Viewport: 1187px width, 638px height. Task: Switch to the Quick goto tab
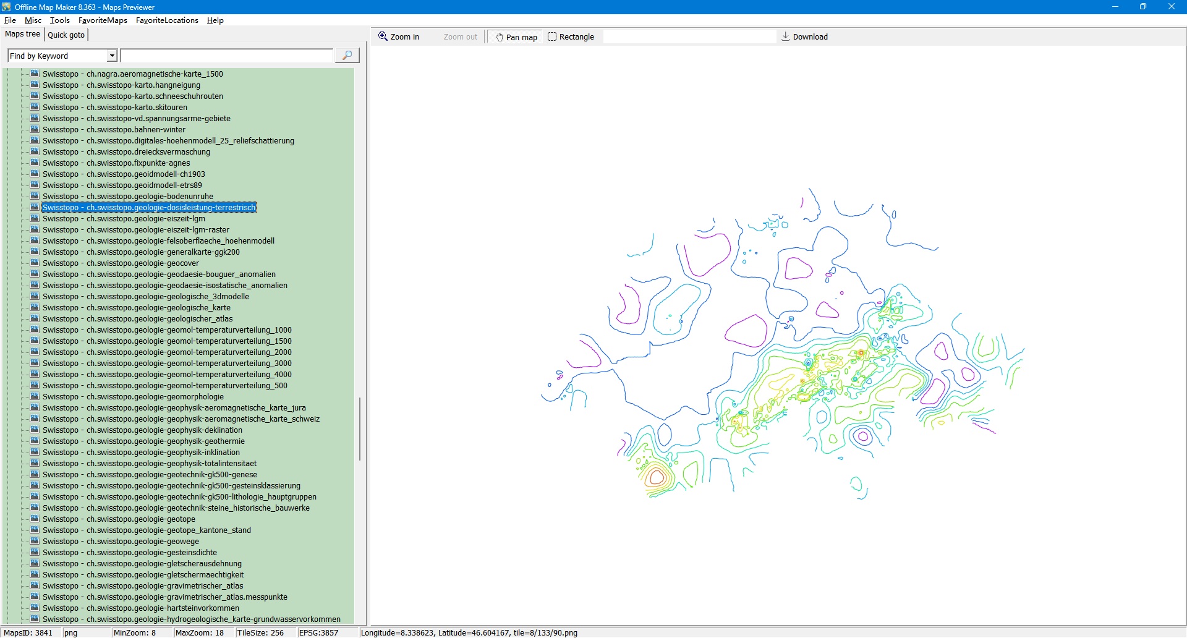(x=66, y=35)
